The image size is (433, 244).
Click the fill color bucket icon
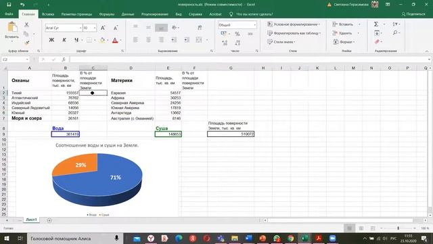pos(102,40)
